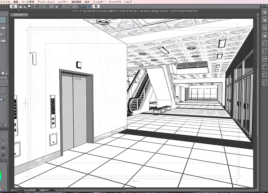
Task: Click the vertical canvas scrollbar on the right
Action: tap(258, 102)
